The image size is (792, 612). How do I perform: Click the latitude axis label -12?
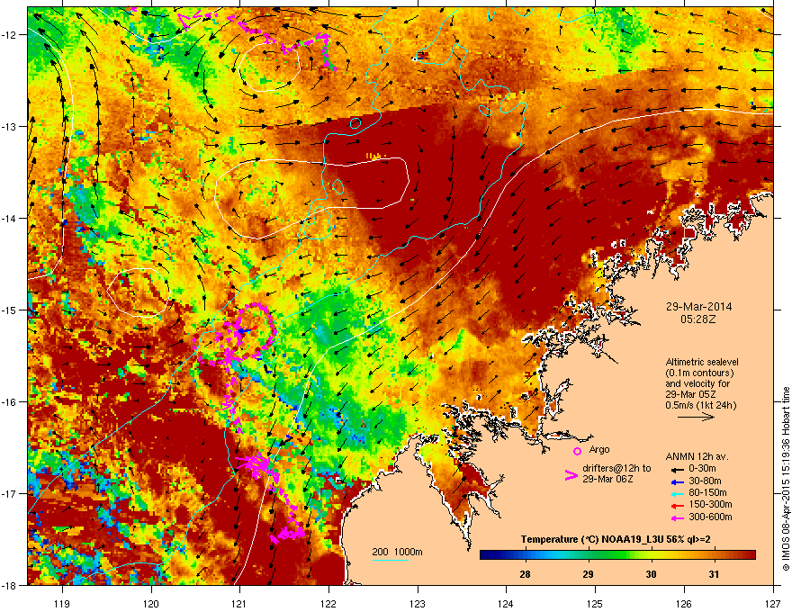[10, 35]
